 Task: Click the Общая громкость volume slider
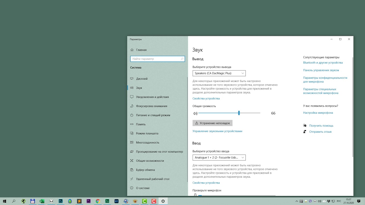pos(229,113)
